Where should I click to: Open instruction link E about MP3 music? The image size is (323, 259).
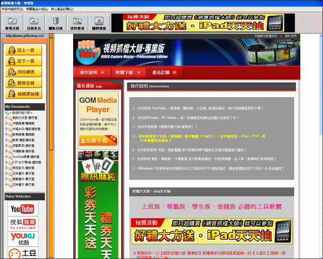pos(190,150)
